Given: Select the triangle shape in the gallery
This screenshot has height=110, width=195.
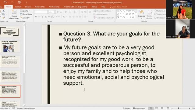Looking at the screenshot, I should 118,14.
